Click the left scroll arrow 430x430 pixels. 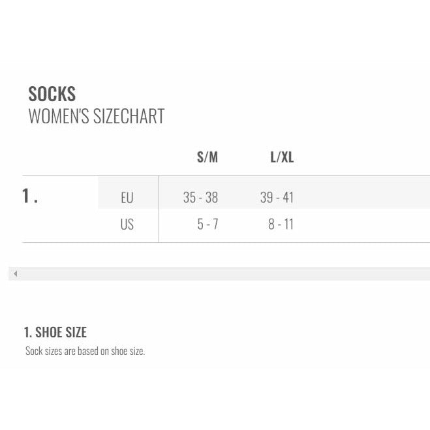[x=15, y=273]
